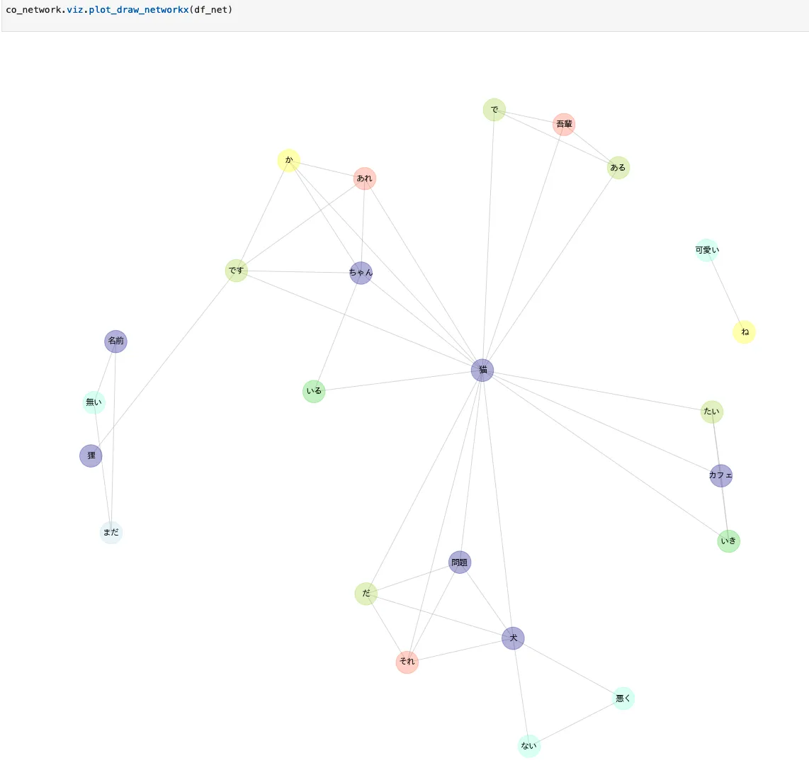Click the green いる node
The width and height of the screenshot is (809, 775).
(x=314, y=391)
